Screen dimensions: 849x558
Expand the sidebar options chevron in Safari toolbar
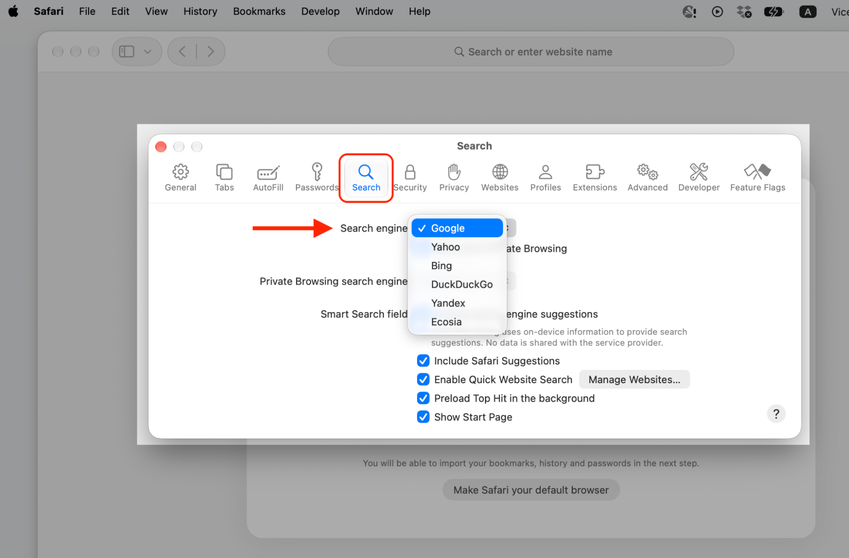click(x=147, y=52)
